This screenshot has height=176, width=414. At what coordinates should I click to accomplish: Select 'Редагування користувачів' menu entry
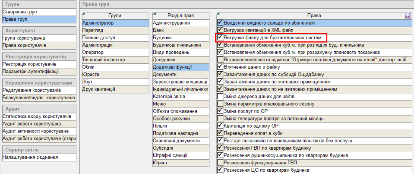point(30,90)
